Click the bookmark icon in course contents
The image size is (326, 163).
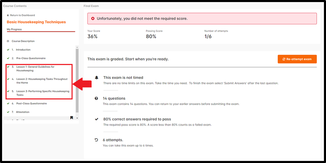pos(72,118)
